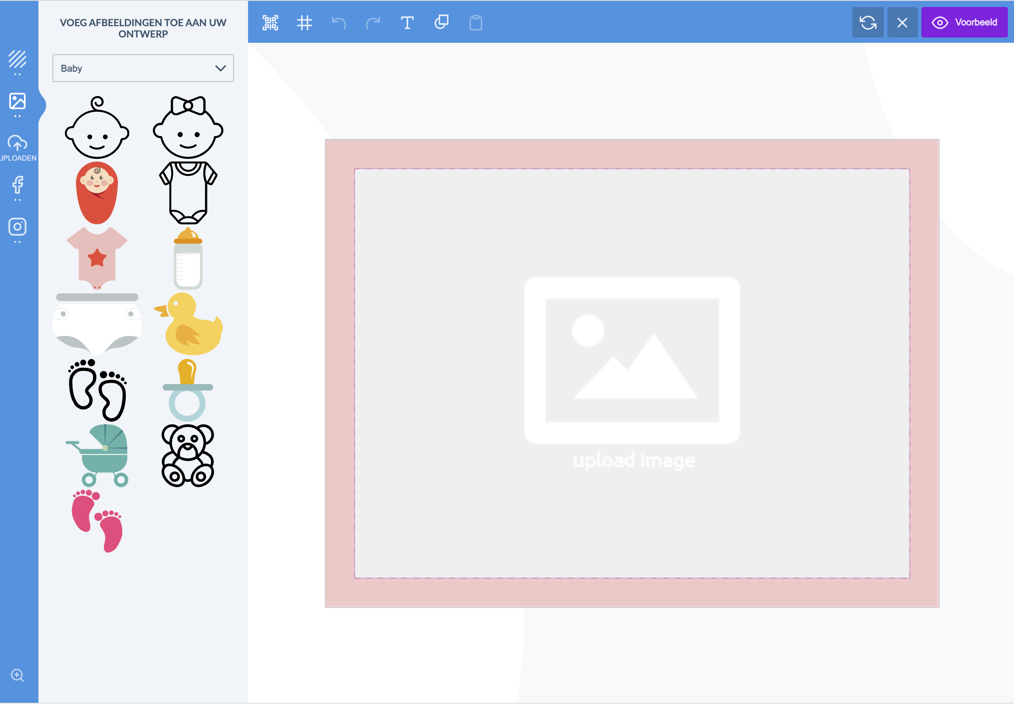Close the editor with the X button
This screenshot has width=1014, height=708.
click(902, 23)
